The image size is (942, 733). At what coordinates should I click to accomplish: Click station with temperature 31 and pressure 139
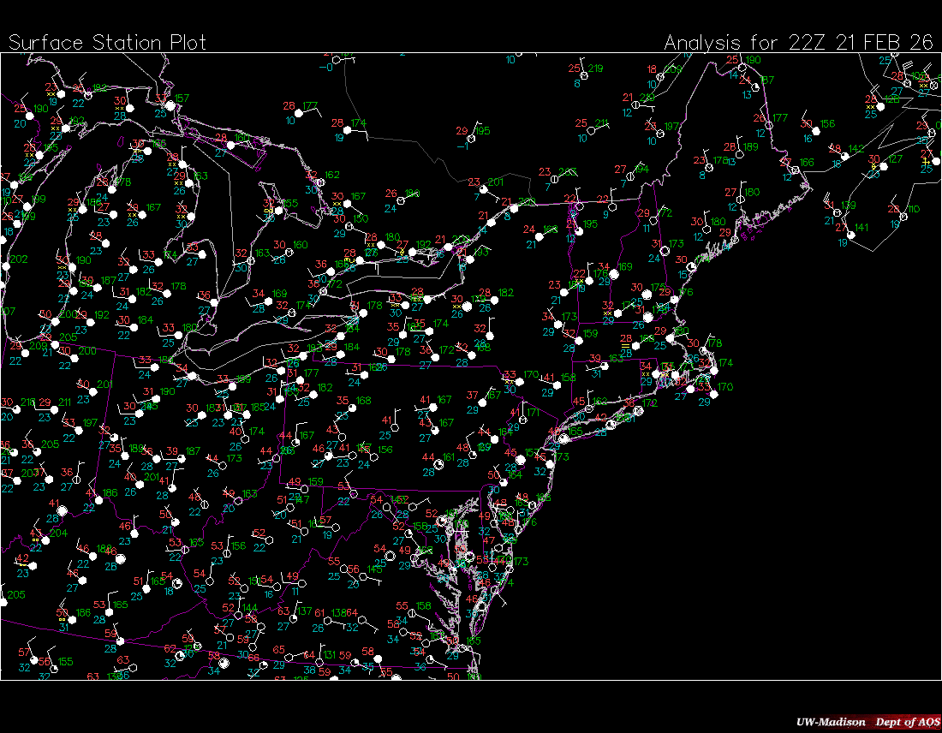pos(838,213)
